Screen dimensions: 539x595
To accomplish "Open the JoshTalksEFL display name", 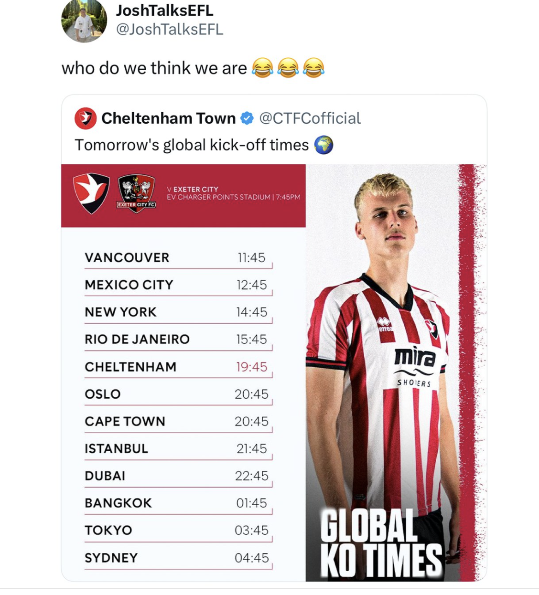I will tap(164, 11).
